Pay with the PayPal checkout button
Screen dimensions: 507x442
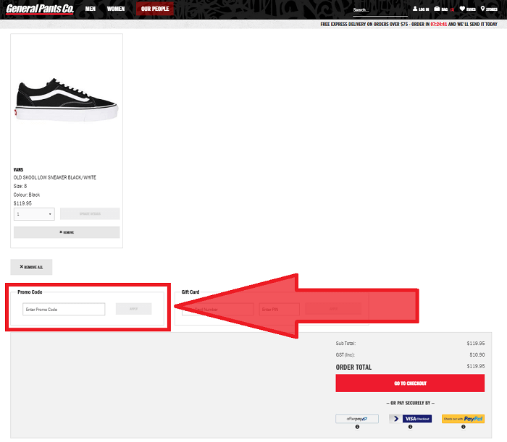click(x=463, y=418)
